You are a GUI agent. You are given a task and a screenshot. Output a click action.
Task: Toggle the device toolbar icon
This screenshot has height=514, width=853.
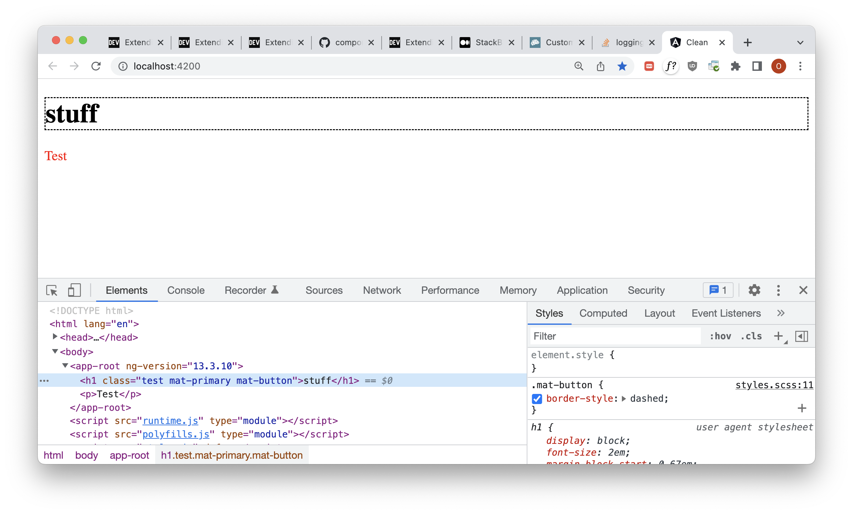pyautogui.click(x=74, y=290)
